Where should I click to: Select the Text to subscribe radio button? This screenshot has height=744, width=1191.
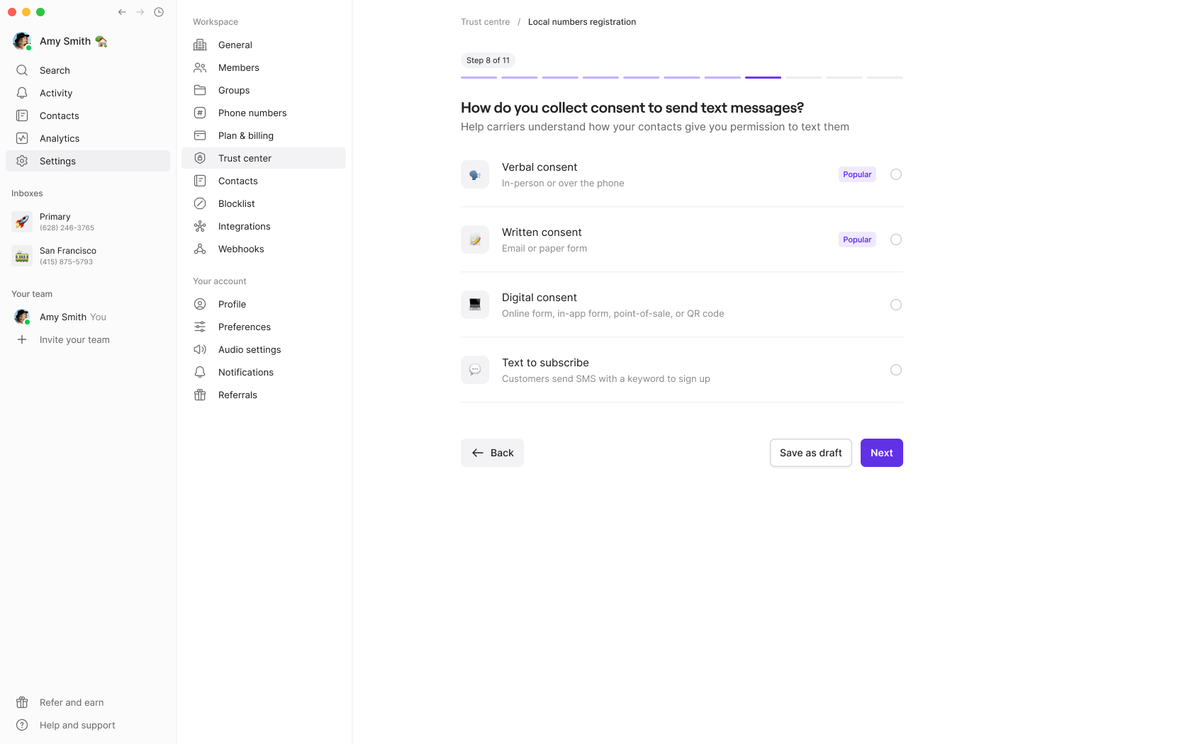click(x=896, y=370)
